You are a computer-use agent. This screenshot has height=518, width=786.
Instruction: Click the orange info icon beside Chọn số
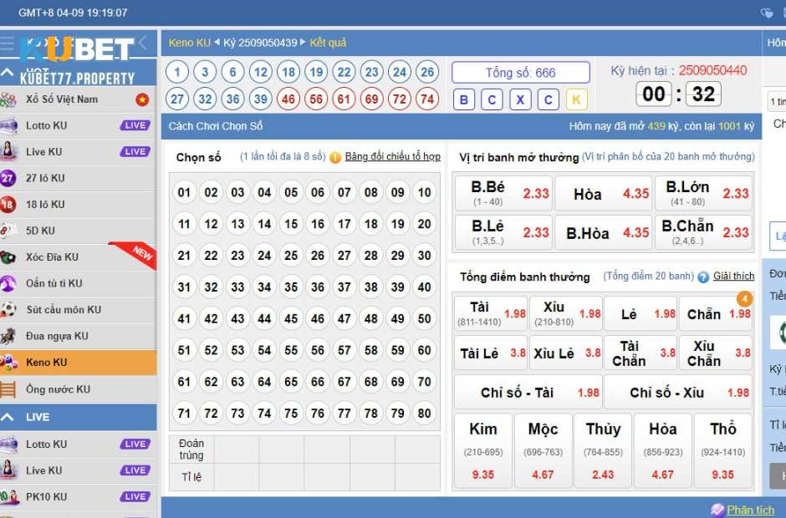(x=334, y=157)
